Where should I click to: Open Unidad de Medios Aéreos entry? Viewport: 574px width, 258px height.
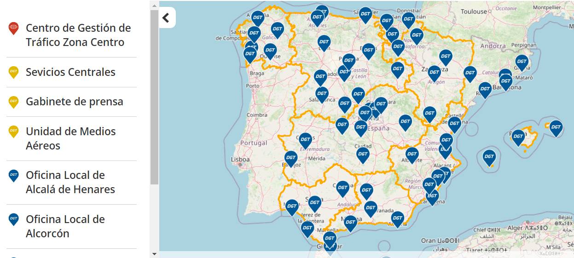click(x=70, y=138)
